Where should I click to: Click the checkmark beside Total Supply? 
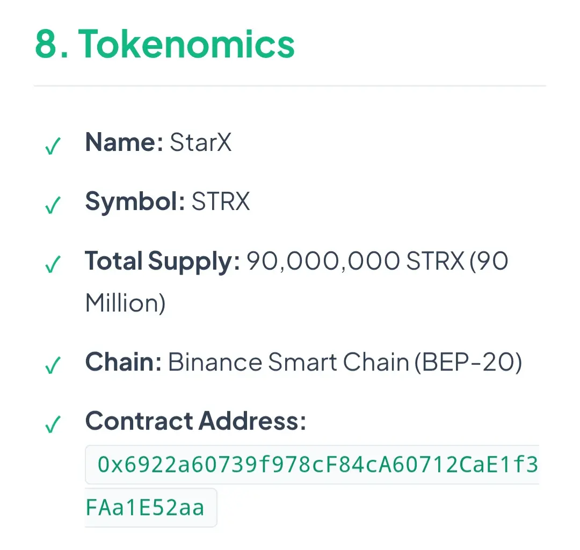52,264
